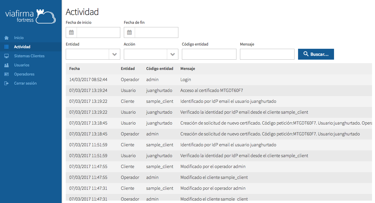The image size is (375, 203).
Task: Click 'Verificado la identidad' message at 13:19:22
Action: click(x=244, y=112)
